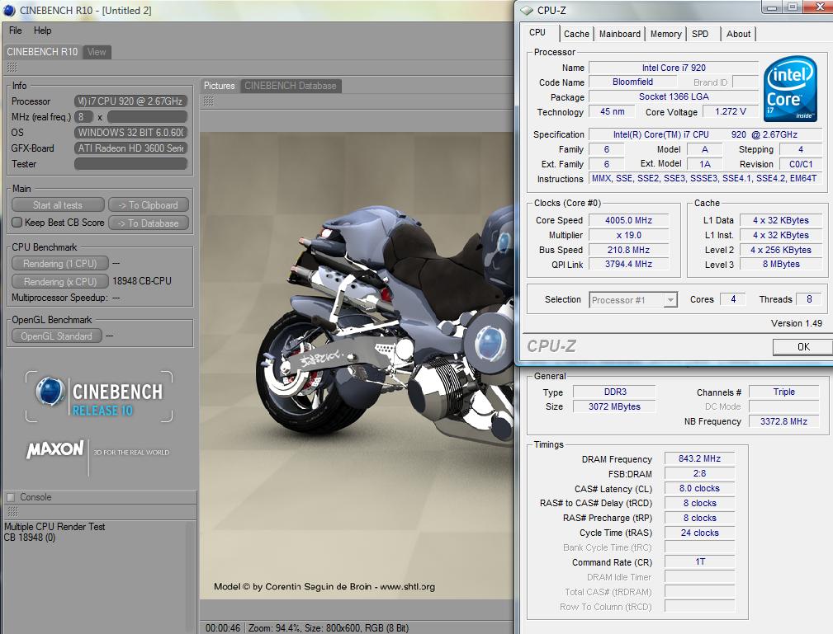This screenshot has width=833, height=634.
Task: Click QPI Link value 3794.4 MHz
Action: 628,264
